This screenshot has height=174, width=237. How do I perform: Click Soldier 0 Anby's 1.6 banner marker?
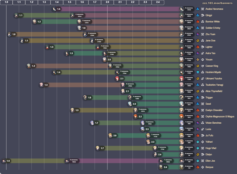click(82, 28)
